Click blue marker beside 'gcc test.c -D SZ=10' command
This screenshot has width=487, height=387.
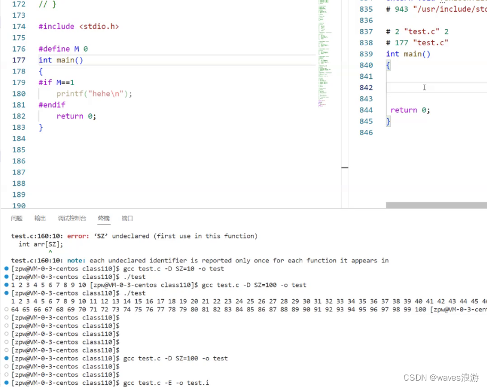point(6,268)
